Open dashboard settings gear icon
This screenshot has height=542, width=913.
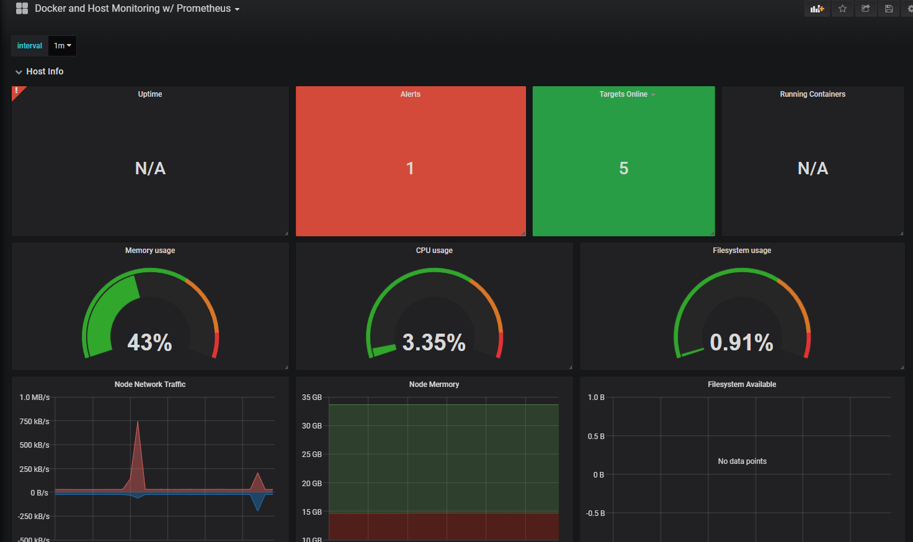[x=911, y=9]
